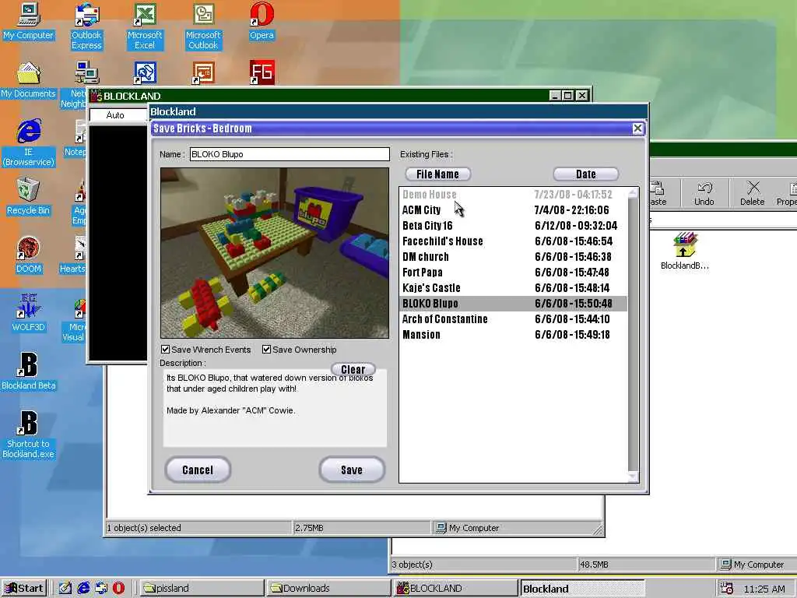Viewport: 797px width, 598px height.
Task: Launch the WOLF3D desktop shortcut
Action: [x=29, y=313]
